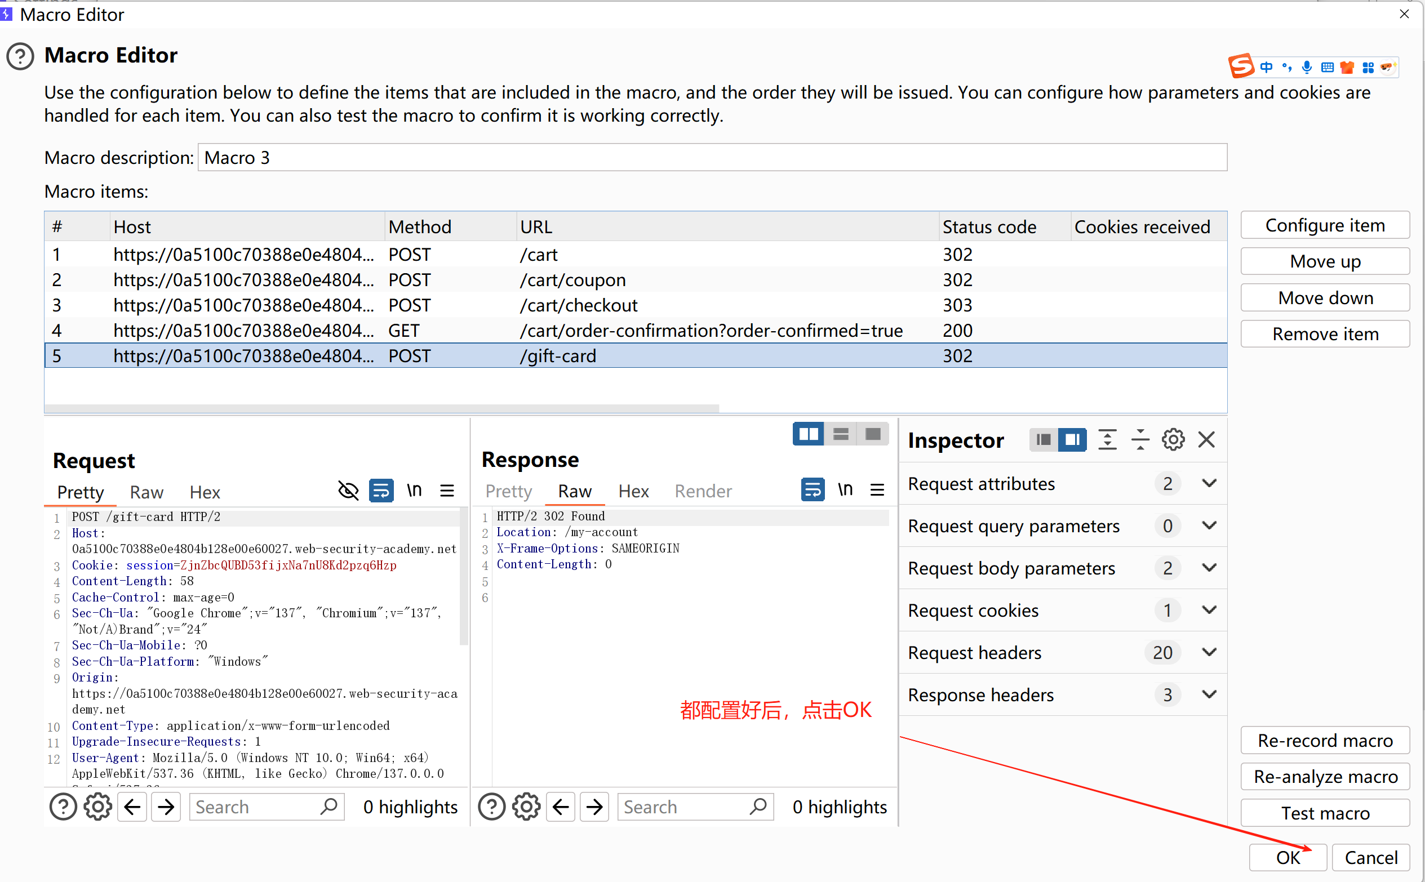
Task: Click the Test macro button
Action: coord(1325,813)
